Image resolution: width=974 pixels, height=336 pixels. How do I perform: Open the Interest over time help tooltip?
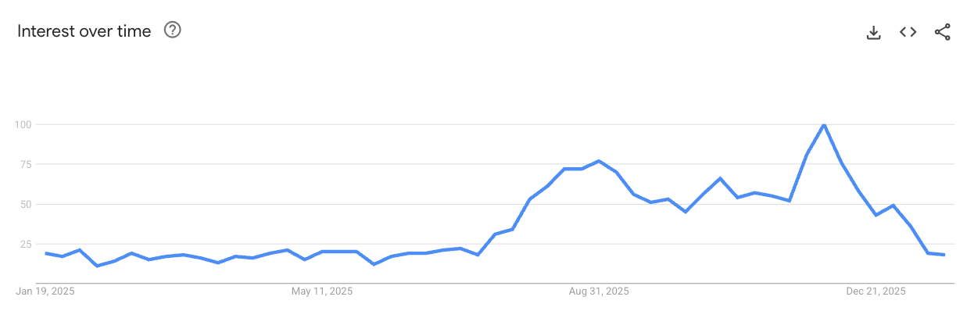click(x=172, y=30)
